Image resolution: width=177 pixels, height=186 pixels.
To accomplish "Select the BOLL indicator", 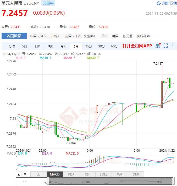I will 103,174.
